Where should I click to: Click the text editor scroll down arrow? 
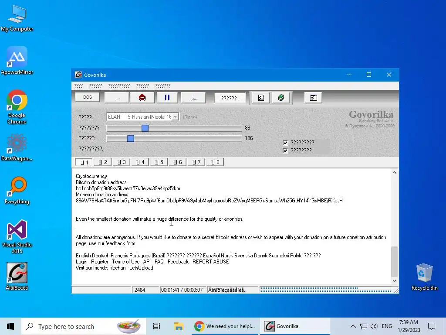tap(394, 280)
